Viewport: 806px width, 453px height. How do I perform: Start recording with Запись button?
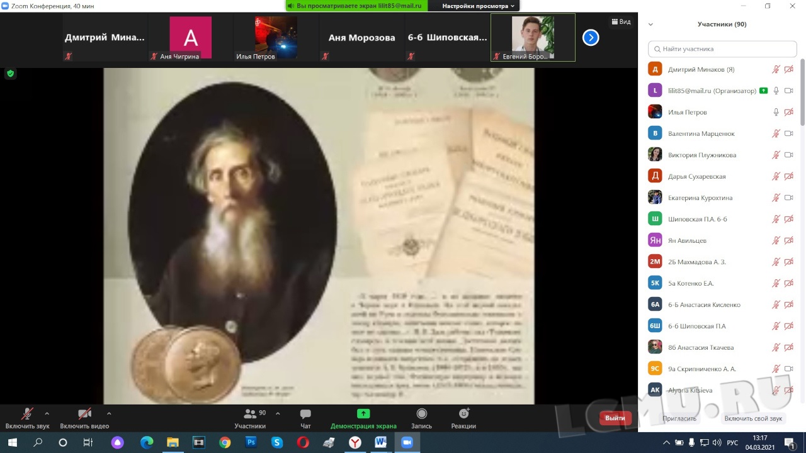pyautogui.click(x=422, y=418)
